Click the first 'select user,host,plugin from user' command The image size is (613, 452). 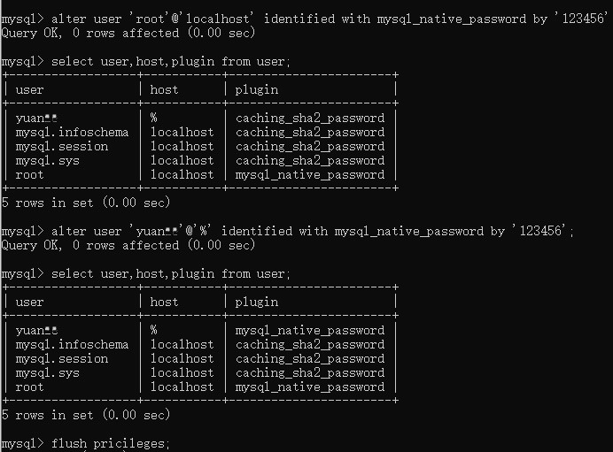(x=146, y=62)
